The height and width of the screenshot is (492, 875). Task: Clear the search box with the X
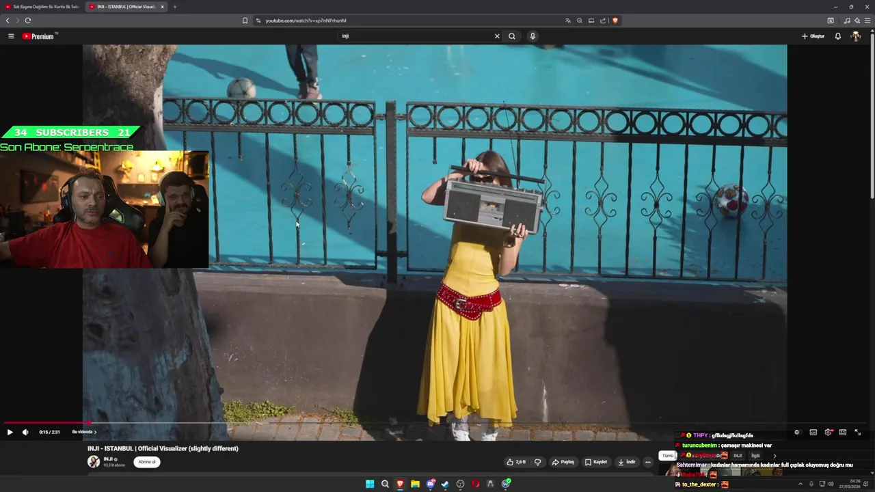pos(497,36)
